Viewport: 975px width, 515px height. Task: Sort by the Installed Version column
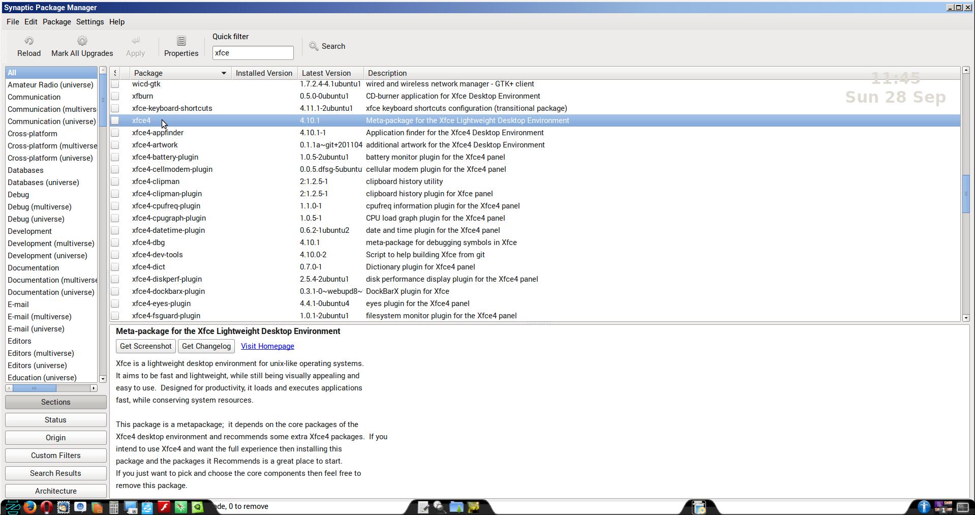pos(264,73)
